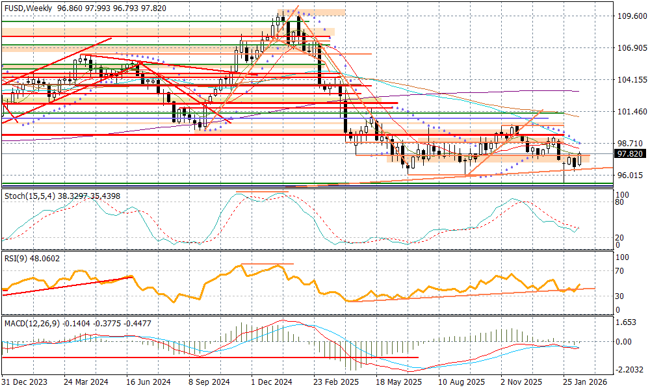
Task: Click the MACD(12,26,9) indicator label
Action: pos(29,322)
